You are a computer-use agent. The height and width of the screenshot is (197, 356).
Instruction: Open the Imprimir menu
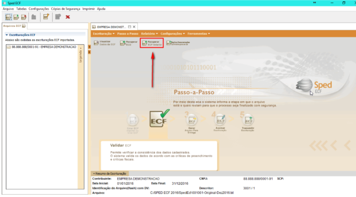pyautogui.click(x=88, y=9)
